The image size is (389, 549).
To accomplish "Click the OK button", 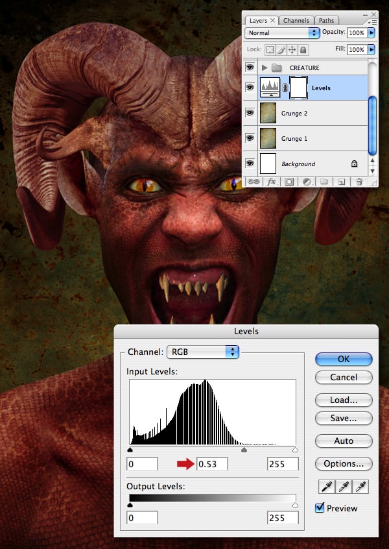I will 344,359.
